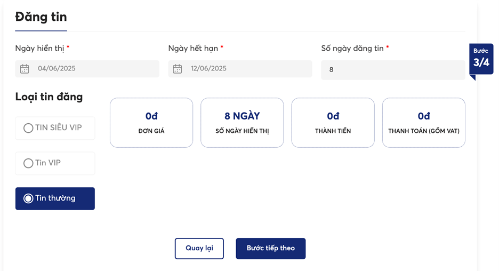Focus the Số ngày đăng tin input

click(x=393, y=70)
